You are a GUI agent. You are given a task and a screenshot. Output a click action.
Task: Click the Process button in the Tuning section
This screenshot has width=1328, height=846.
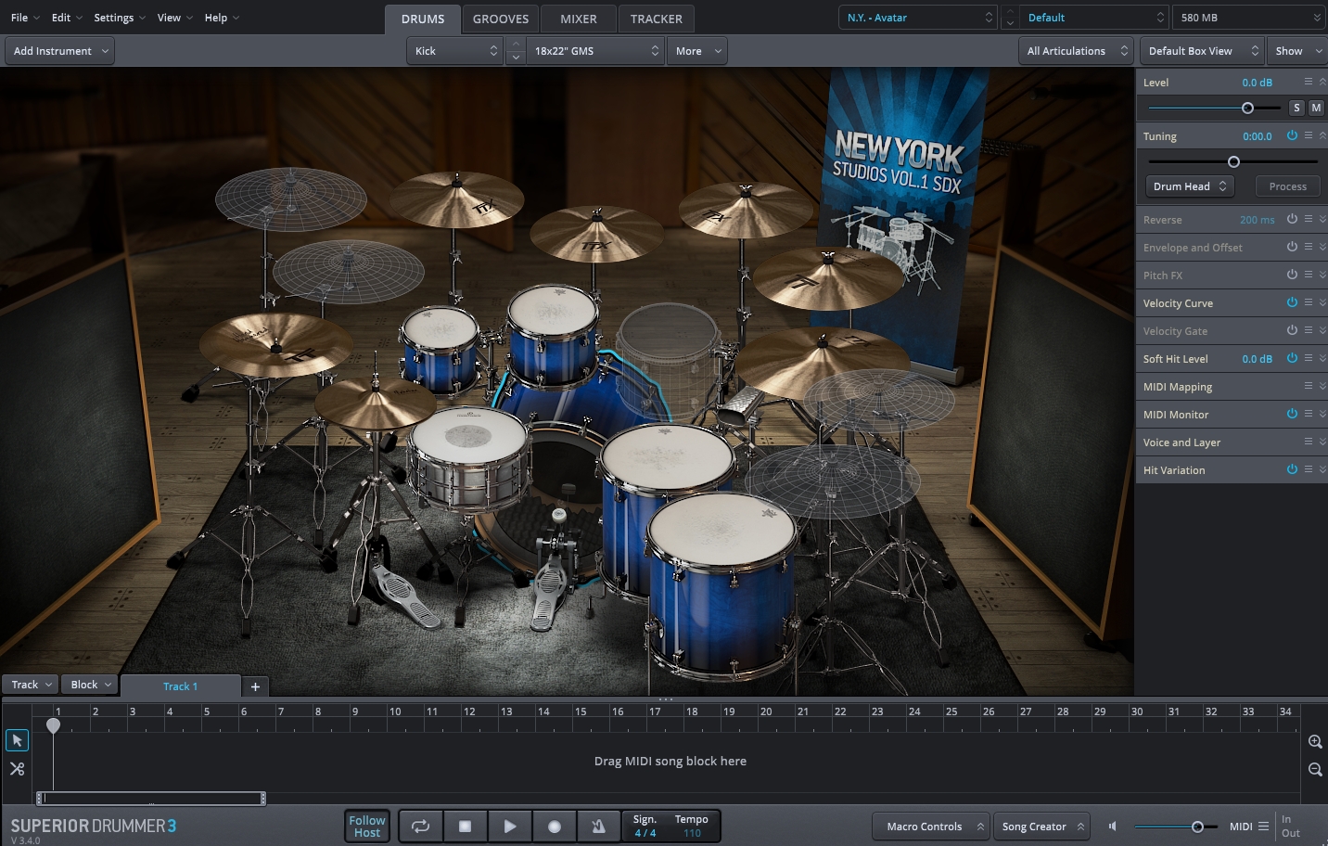coord(1287,186)
